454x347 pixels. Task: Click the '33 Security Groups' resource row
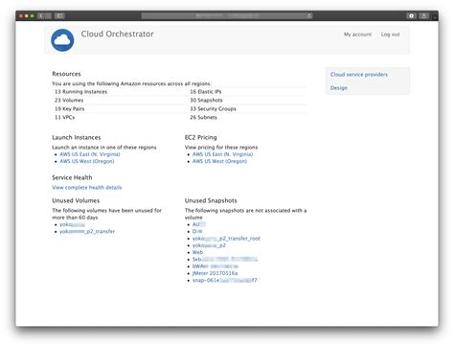click(x=213, y=109)
